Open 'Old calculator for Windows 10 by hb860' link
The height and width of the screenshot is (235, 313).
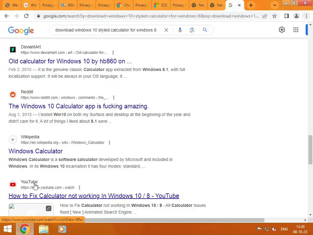pos(70,61)
